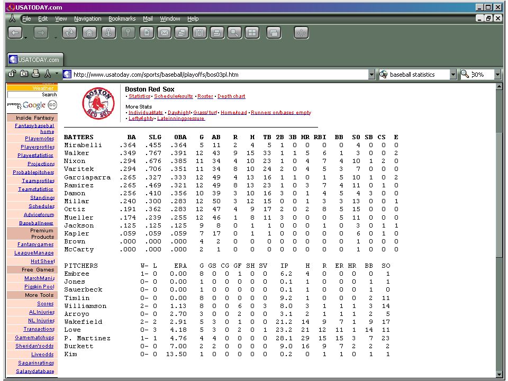Open the Help menu
Image resolution: width=508 pixels, height=381 pixels.
click(x=193, y=19)
